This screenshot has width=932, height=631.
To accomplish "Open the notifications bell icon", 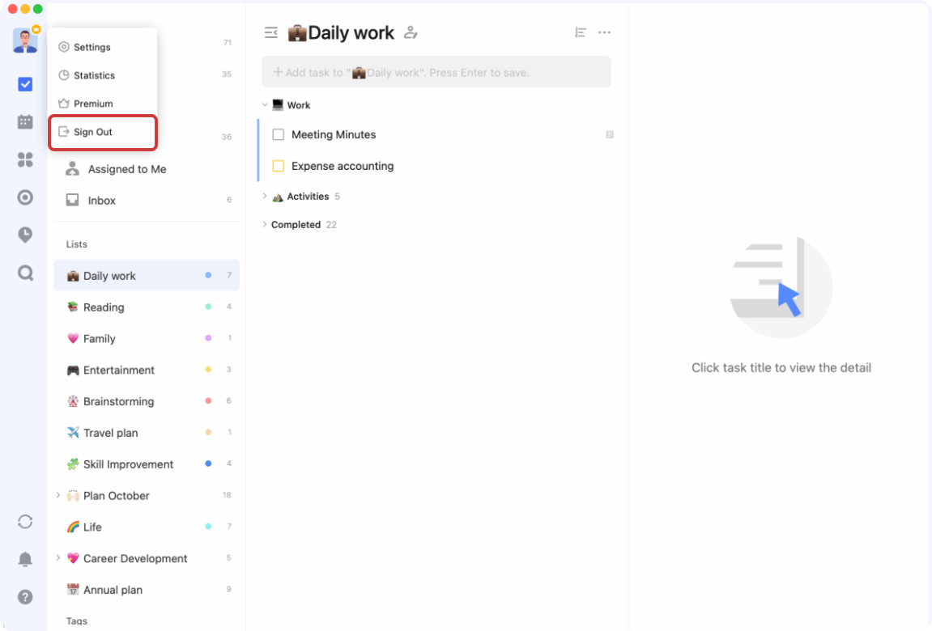I will (x=25, y=559).
